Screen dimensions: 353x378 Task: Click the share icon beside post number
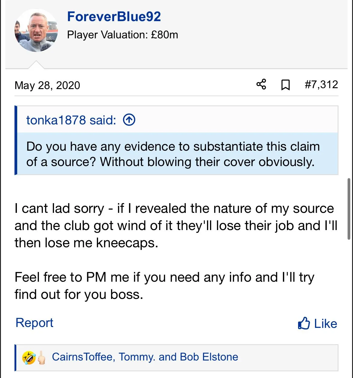point(261,84)
